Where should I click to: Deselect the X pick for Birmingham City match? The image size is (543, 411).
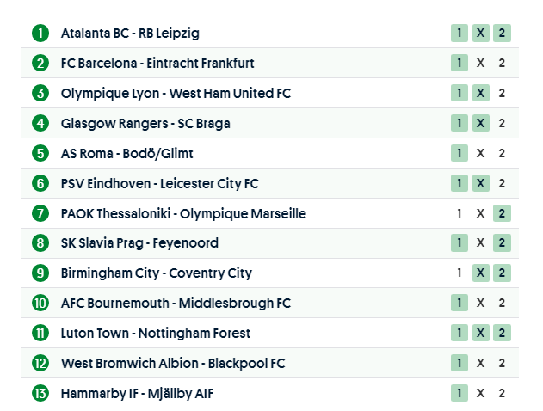(481, 273)
